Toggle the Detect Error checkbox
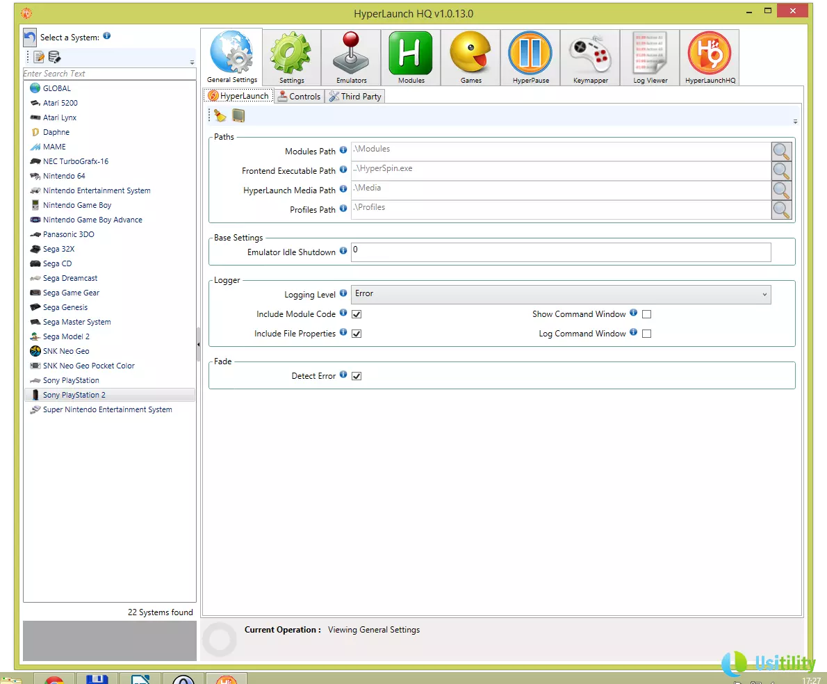Viewport: 827px width, 684px height. coord(357,376)
